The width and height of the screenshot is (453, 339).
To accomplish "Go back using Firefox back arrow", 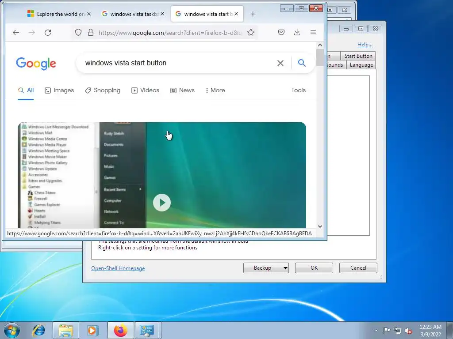I will coord(16,33).
